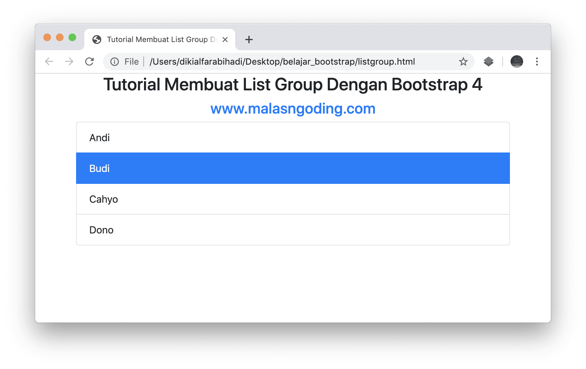This screenshot has width=586, height=369.
Task: Open the browser profile avatar icon
Action: coord(517,61)
